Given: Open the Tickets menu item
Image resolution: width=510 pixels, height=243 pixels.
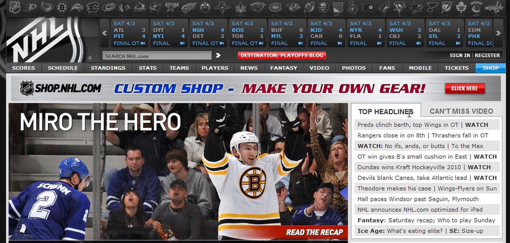Looking at the screenshot, I should tap(457, 68).
